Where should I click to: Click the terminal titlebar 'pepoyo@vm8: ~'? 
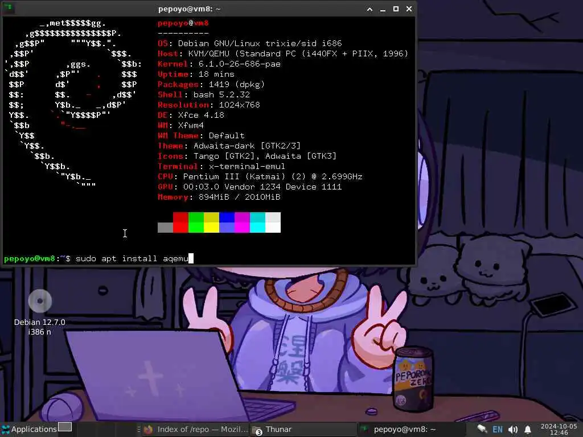(189, 9)
